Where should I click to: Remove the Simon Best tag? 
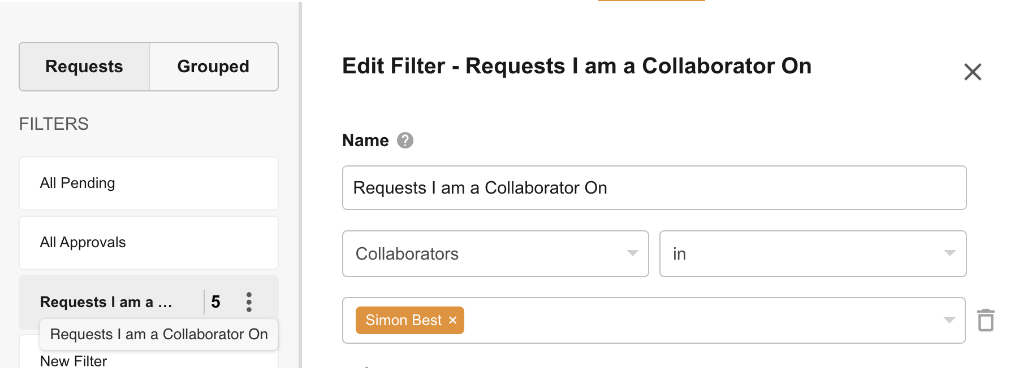(x=453, y=320)
